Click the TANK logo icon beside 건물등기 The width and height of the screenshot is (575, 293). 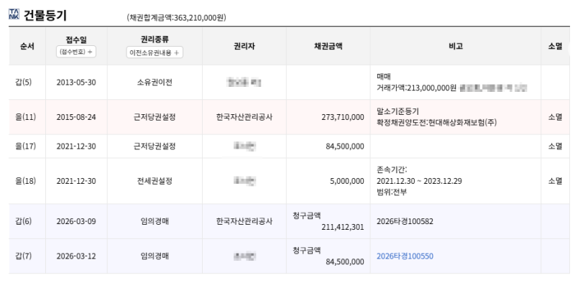point(14,14)
